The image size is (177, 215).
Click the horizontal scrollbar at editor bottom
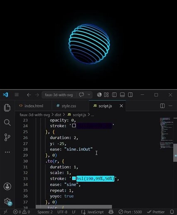74,207
